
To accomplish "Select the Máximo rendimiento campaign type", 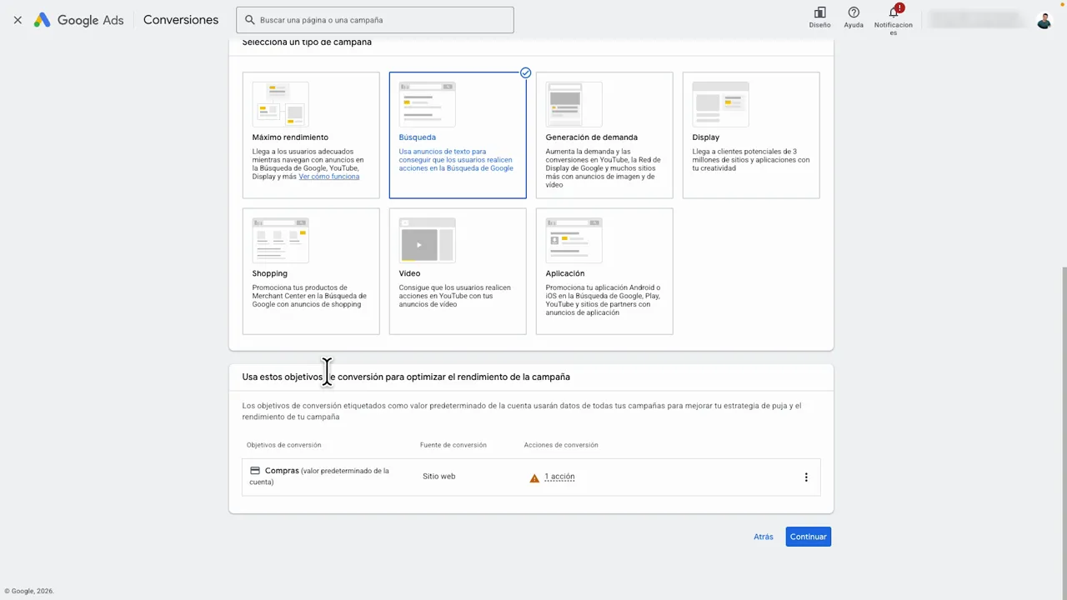I will click(311, 135).
